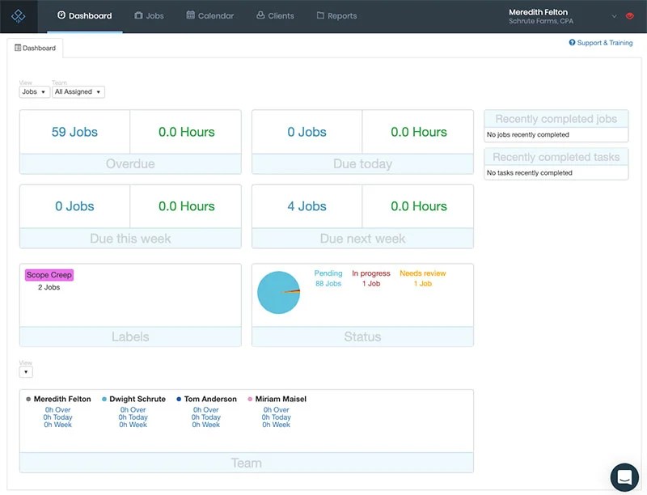Select team member Meredith Felton
Screen dimensions: 647x495
pos(62,399)
